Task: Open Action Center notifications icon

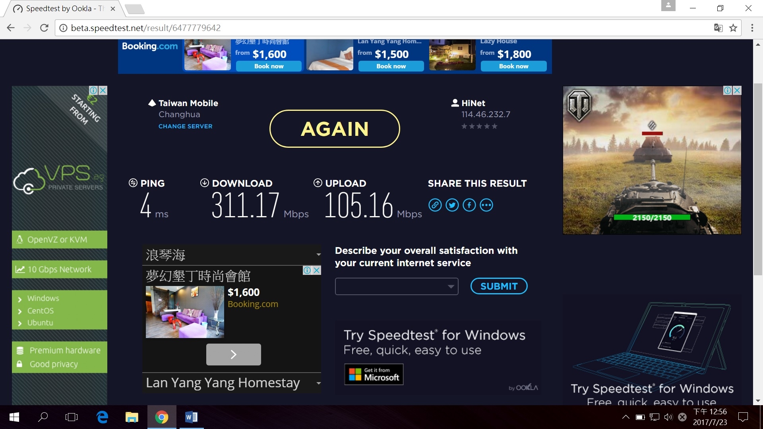Action: 743,417
